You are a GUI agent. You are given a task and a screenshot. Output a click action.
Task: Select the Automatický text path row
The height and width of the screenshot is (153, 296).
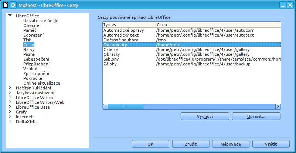pos(192,35)
